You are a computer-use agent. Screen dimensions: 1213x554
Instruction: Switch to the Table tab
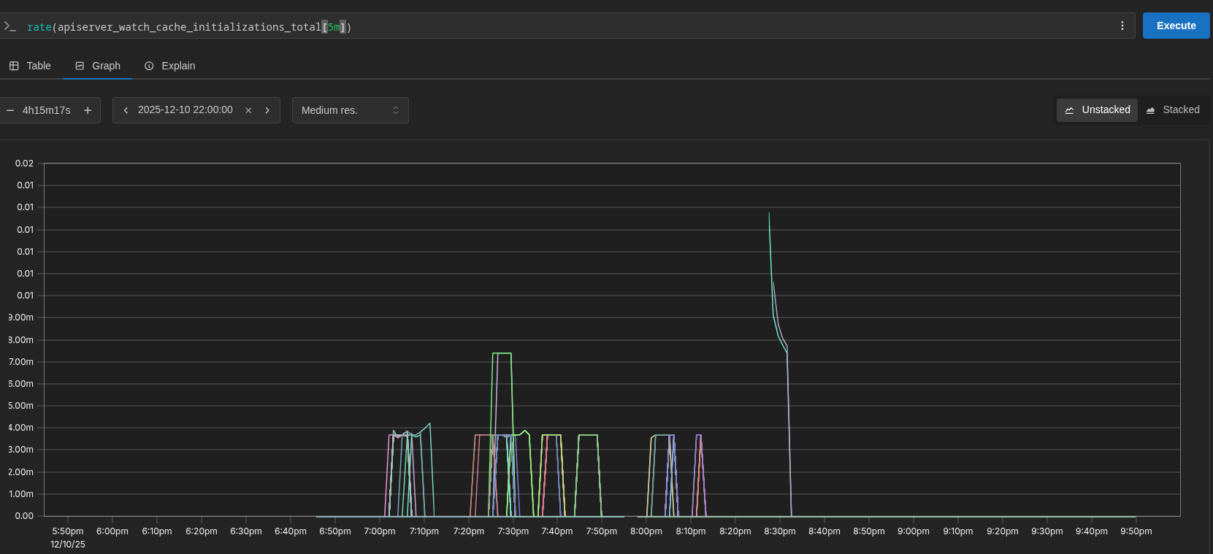point(30,66)
